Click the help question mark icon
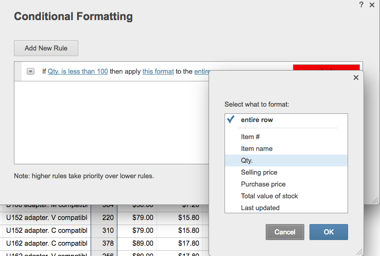This screenshot has width=380, height=256. click(361, 4)
